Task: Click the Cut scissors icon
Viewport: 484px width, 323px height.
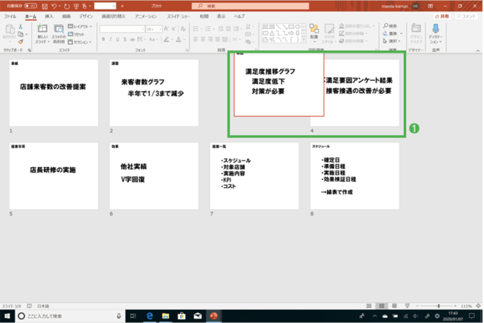Action: (20, 27)
